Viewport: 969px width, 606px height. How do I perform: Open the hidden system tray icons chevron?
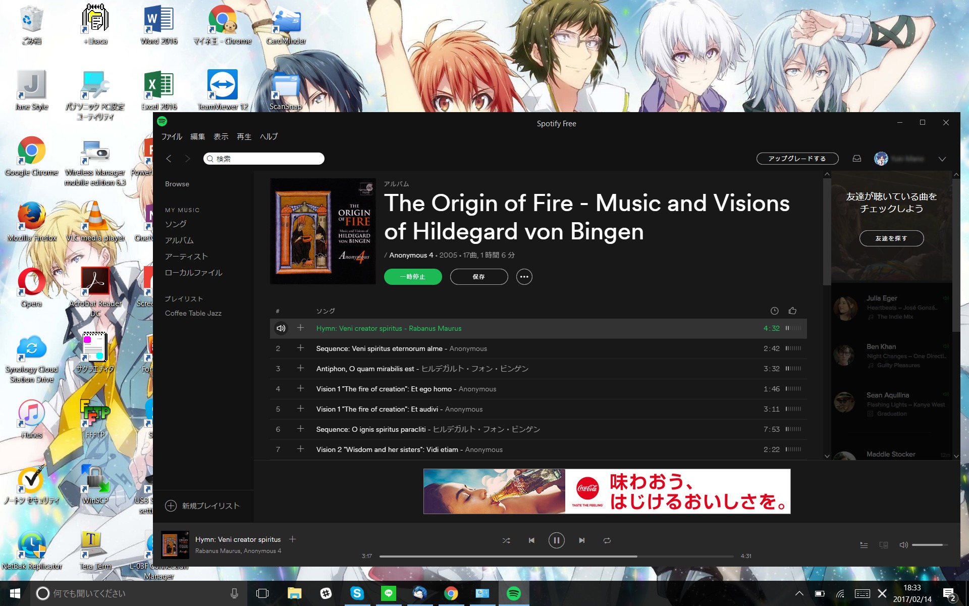(x=799, y=593)
